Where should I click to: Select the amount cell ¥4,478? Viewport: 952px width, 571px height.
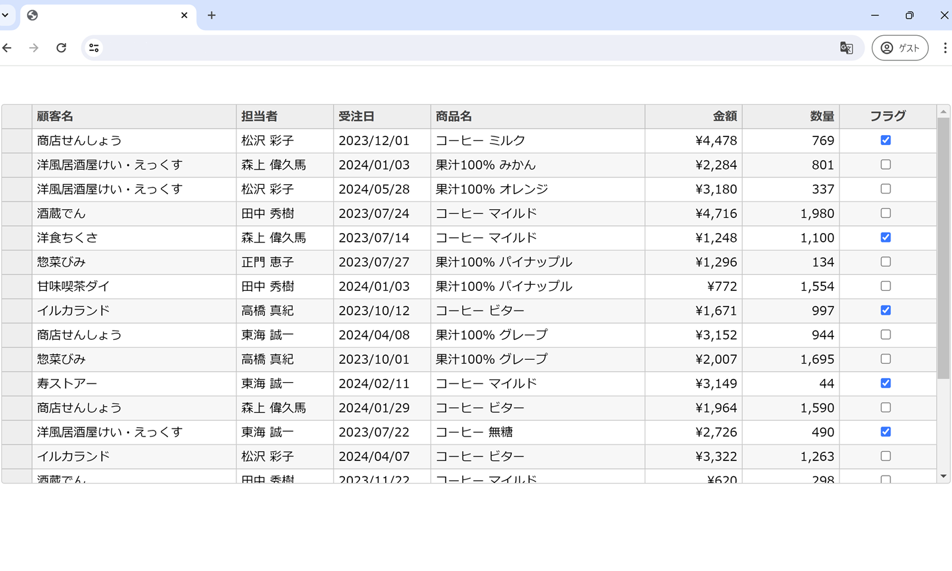[694, 140]
